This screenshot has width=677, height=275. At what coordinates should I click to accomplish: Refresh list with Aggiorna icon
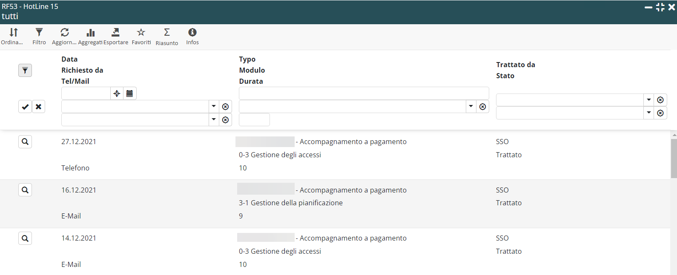[x=65, y=33]
